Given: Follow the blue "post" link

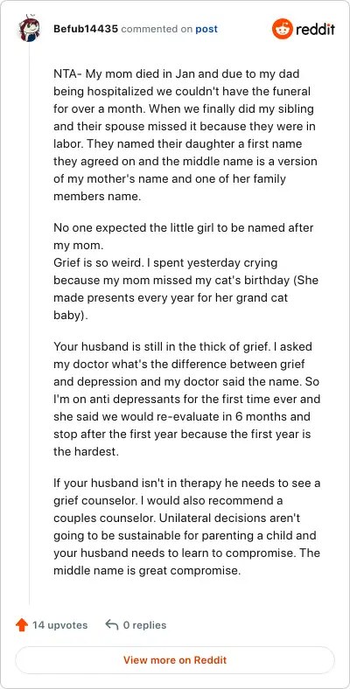Looking at the screenshot, I should click(206, 29).
